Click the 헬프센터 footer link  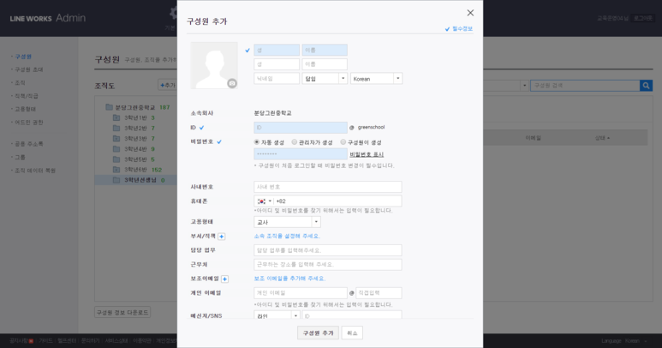point(67,341)
